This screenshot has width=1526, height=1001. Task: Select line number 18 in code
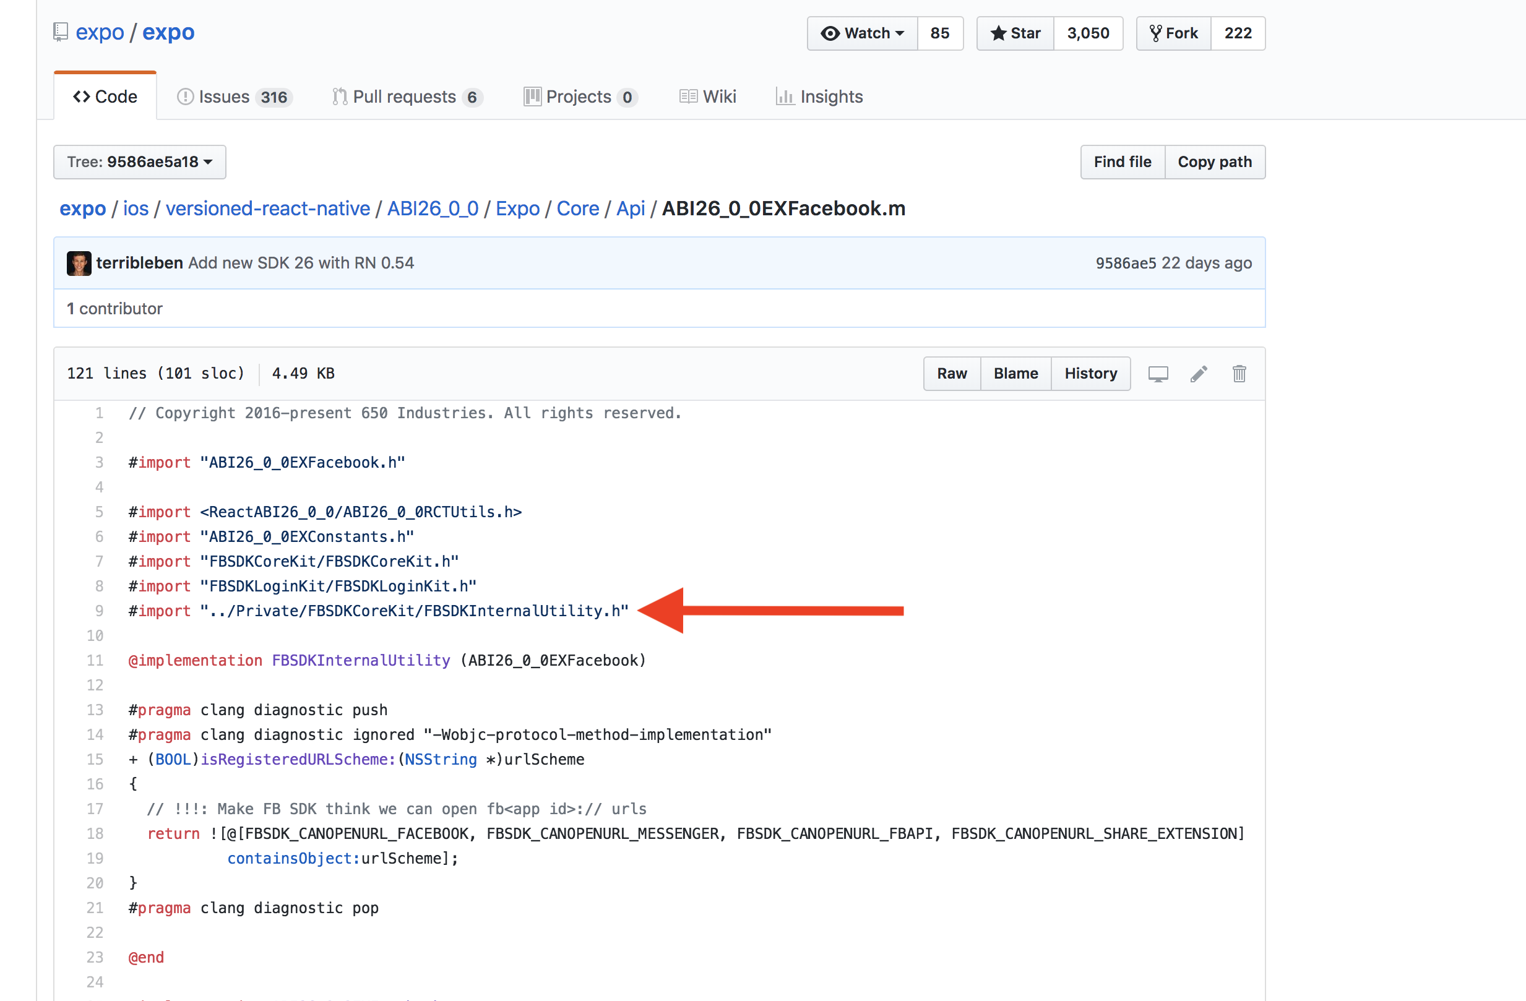pyautogui.click(x=95, y=834)
